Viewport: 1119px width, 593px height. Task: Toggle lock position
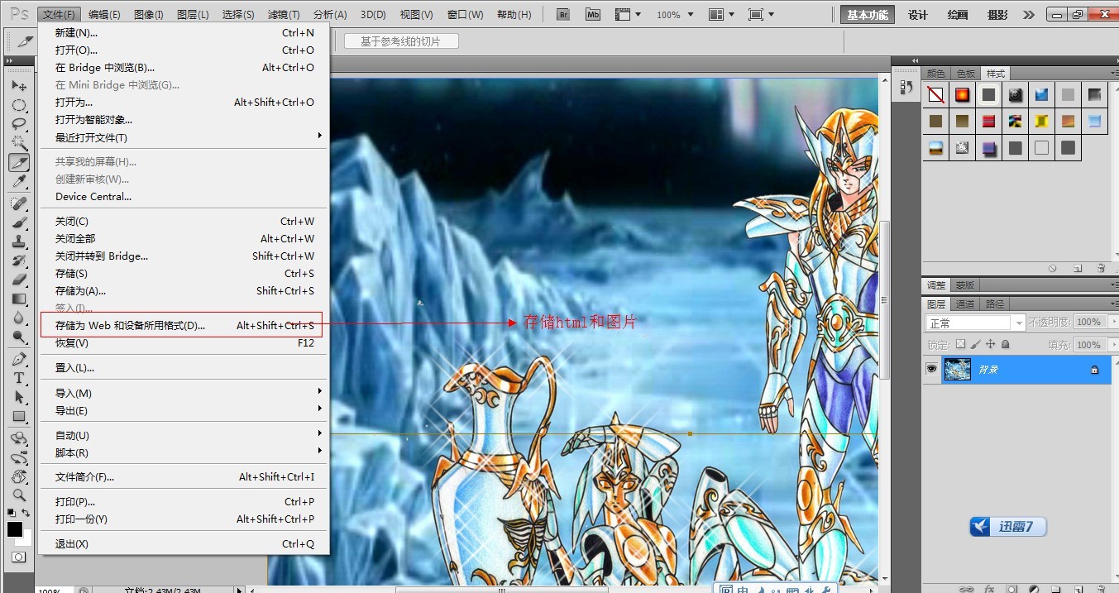[990, 344]
